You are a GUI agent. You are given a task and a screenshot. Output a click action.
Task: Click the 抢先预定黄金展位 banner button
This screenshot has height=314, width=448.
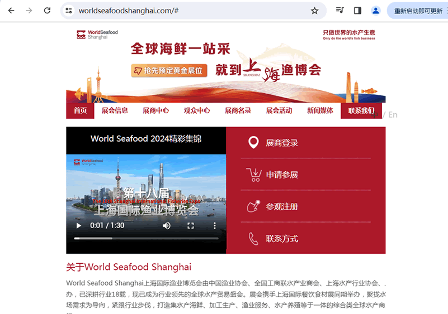169,70
